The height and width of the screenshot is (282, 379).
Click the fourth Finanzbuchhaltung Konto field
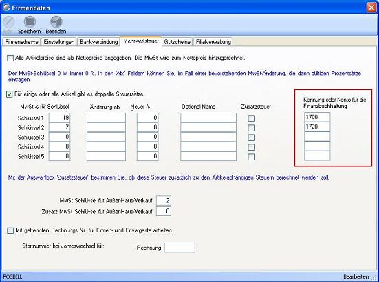coord(317,147)
